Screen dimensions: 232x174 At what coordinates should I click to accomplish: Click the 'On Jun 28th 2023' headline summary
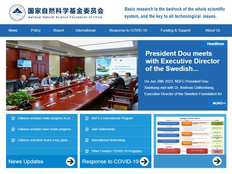(183, 87)
